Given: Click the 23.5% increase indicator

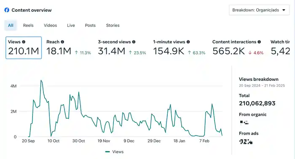Looking at the screenshot, I should [137, 53].
